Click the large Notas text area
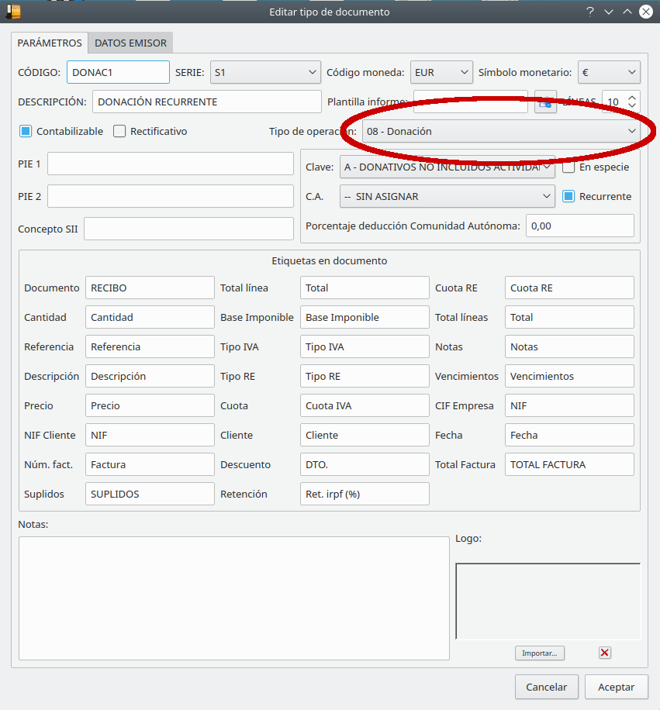This screenshot has height=710, width=660. pyautogui.click(x=234, y=598)
